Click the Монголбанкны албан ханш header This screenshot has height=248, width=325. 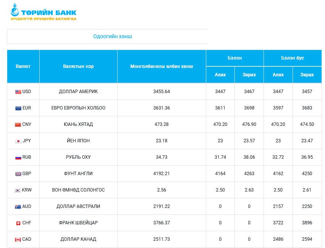click(x=162, y=66)
